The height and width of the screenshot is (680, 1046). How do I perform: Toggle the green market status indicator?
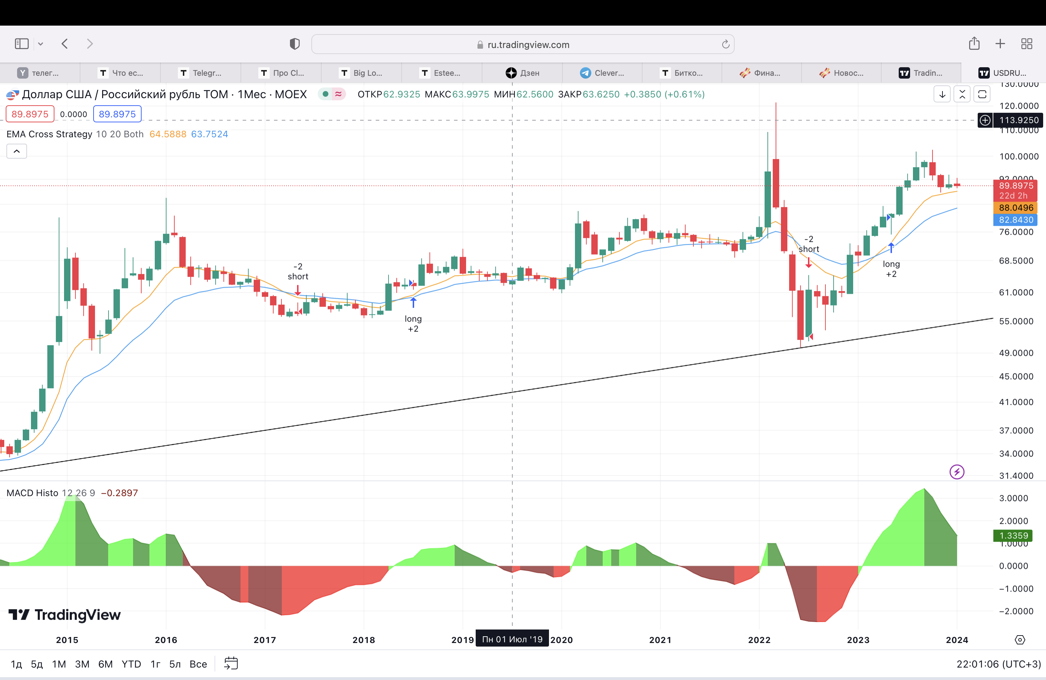pos(326,94)
